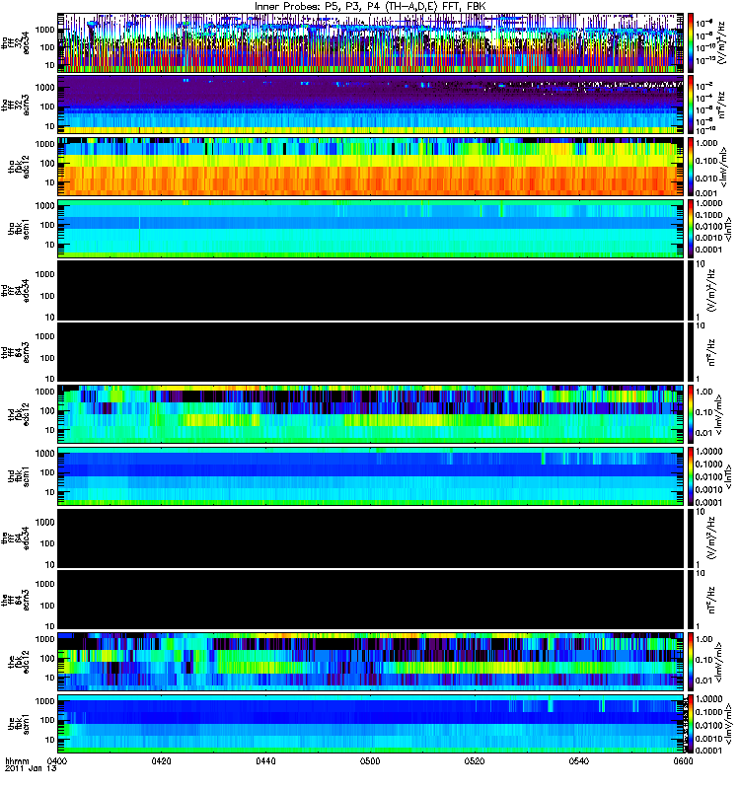
Task: Click the 0440 time axis label
Action: (265, 760)
